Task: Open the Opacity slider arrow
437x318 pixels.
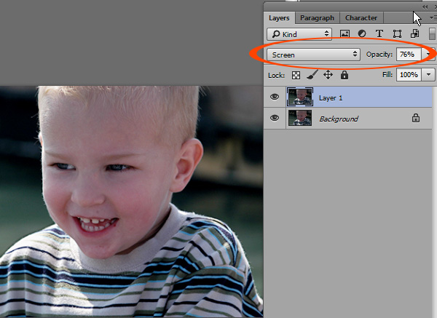Action: pos(428,55)
